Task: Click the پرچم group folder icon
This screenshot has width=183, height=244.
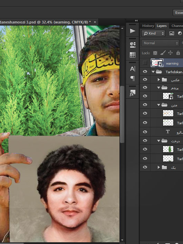Action: [164, 88]
